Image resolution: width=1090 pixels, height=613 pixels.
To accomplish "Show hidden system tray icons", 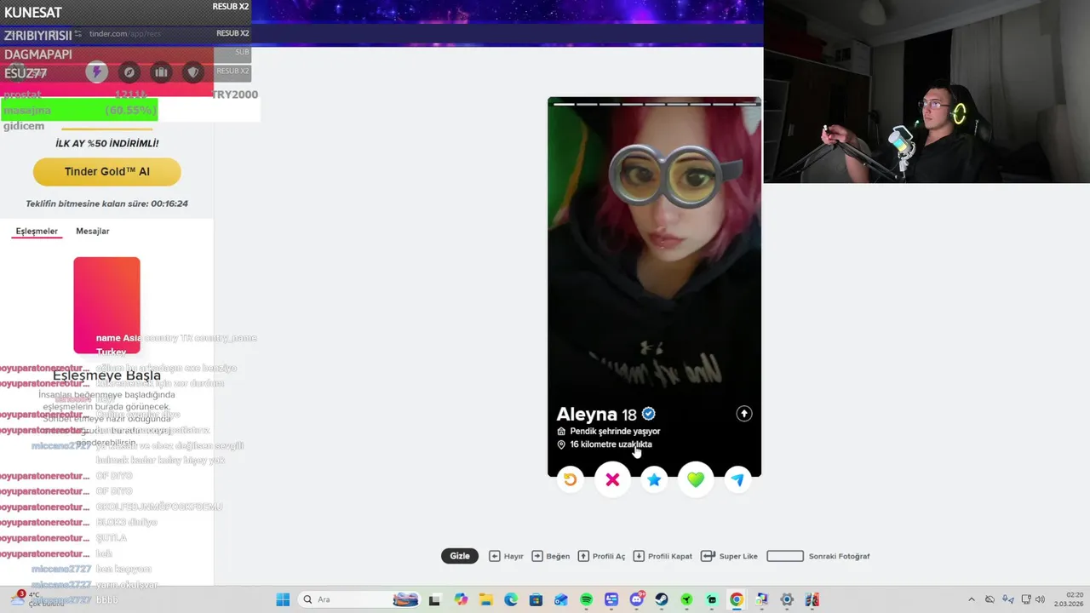I will (972, 599).
